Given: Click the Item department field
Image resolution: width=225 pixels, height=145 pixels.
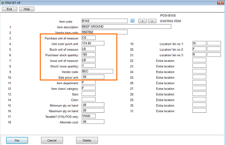Looking at the screenshot, I should (88, 82).
